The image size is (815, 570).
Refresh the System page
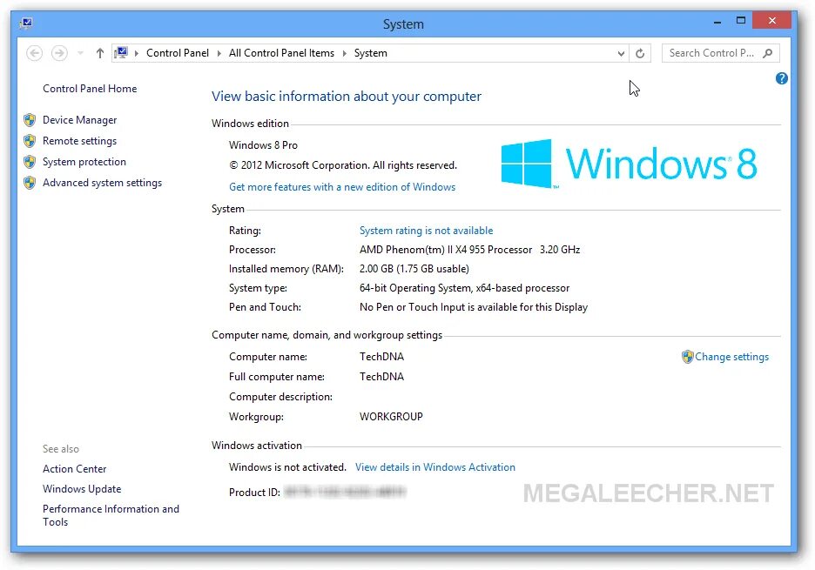640,53
